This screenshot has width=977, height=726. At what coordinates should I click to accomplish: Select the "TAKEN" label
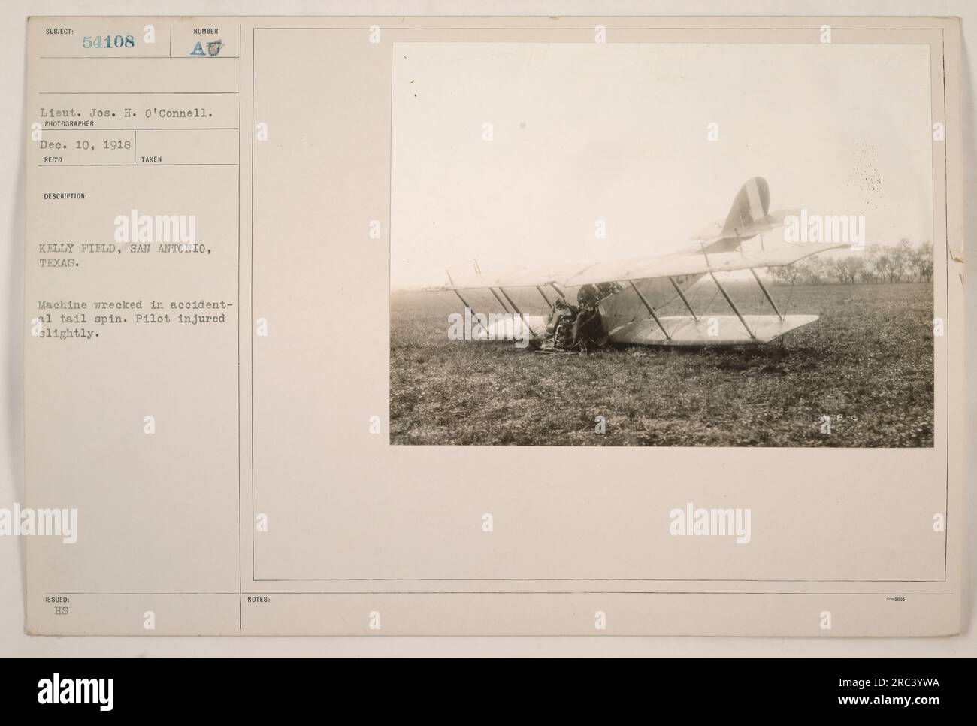151,159
